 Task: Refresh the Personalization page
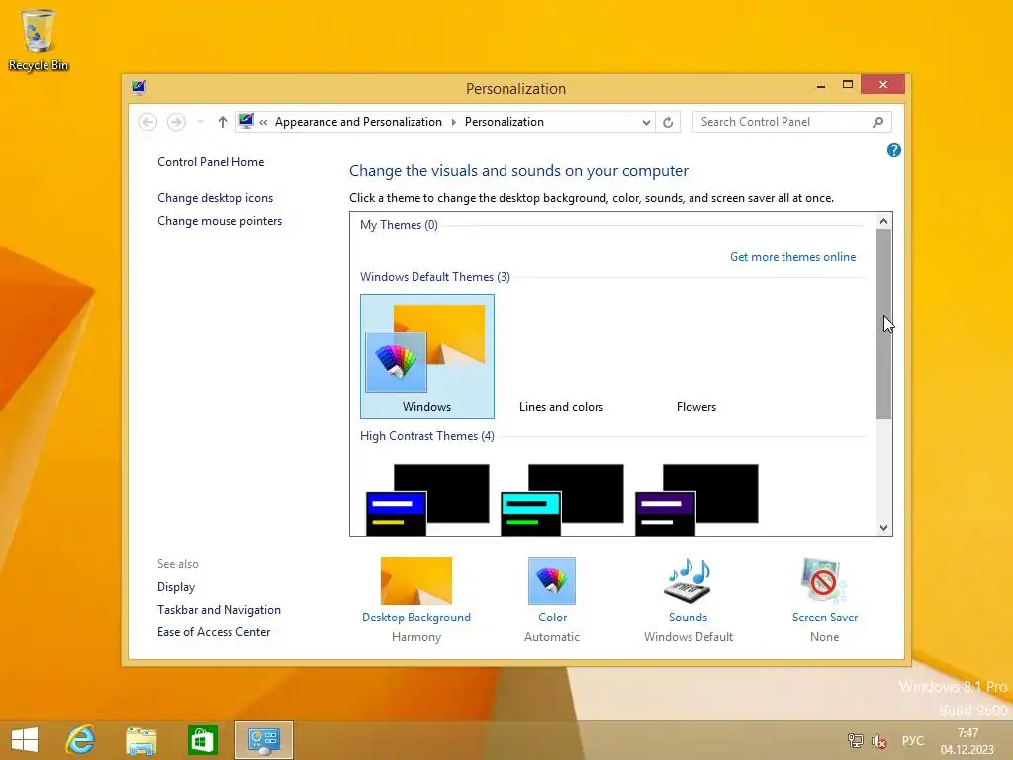coord(668,122)
